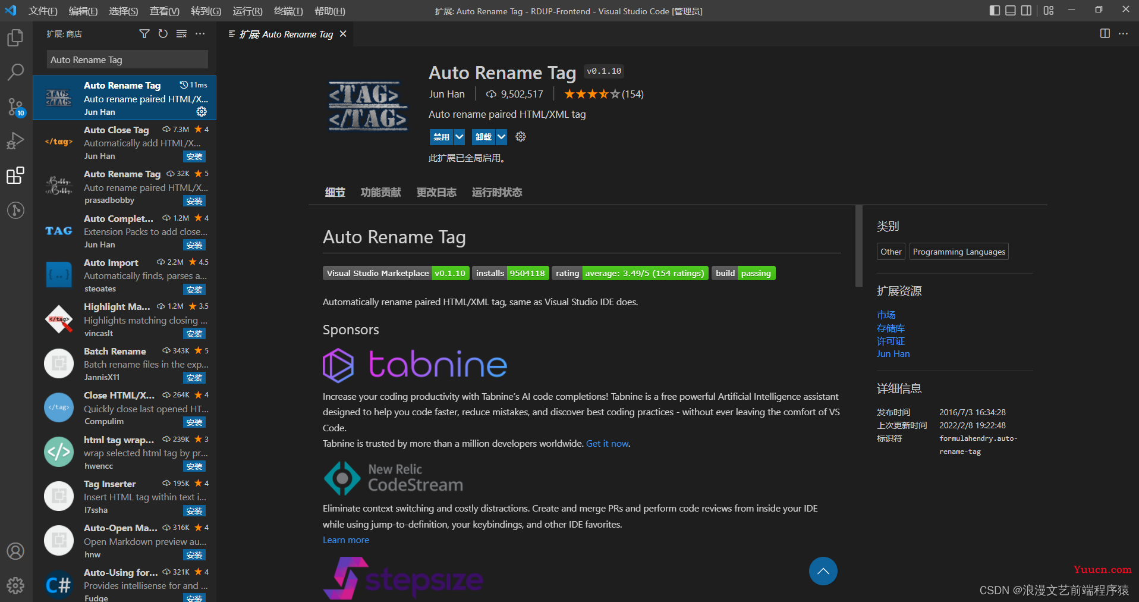The height and width of the screenshot is (602, 1139).
Task: Click the back-to-top round arrow button
Action: coord(823,571)
